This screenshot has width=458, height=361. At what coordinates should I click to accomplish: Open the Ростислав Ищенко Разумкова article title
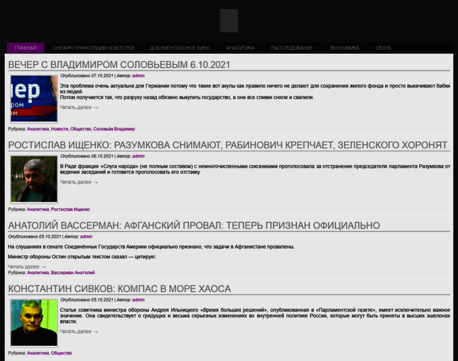pos(228,145)
